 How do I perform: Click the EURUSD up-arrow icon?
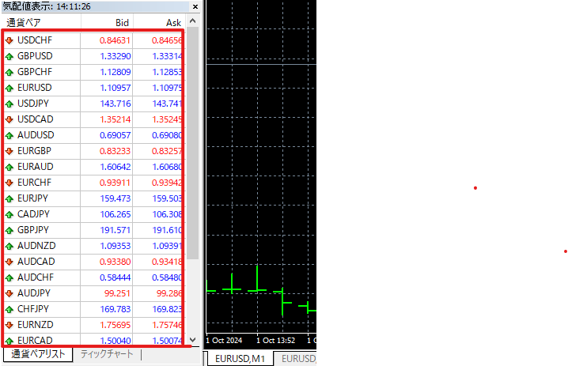point(9,88)
